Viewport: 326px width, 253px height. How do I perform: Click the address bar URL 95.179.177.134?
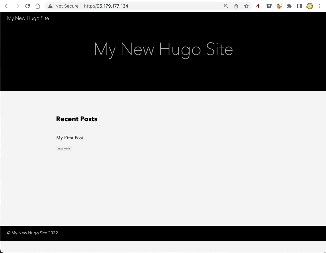(106, 6)
